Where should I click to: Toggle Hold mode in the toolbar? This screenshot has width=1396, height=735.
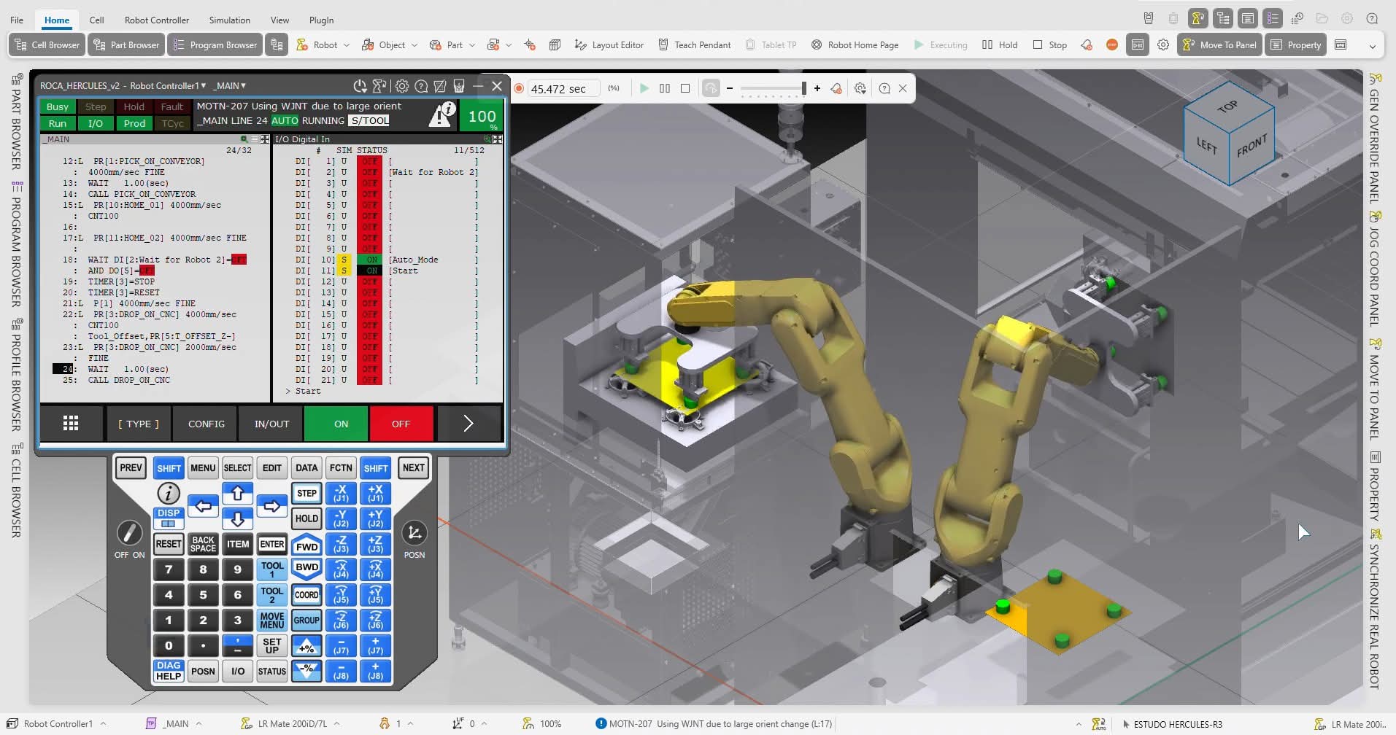point(998,44)
